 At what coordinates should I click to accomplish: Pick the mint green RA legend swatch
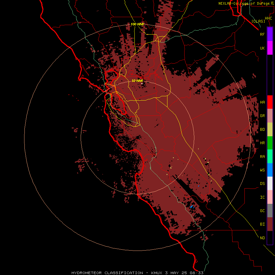click(x=270, y=156)
